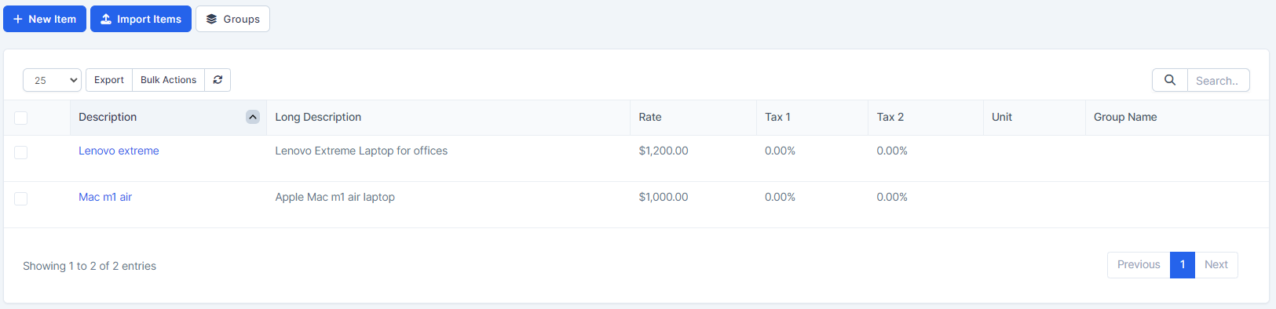
Task: Open Groups with the layers icon button
Action: (x=232, y=19)
